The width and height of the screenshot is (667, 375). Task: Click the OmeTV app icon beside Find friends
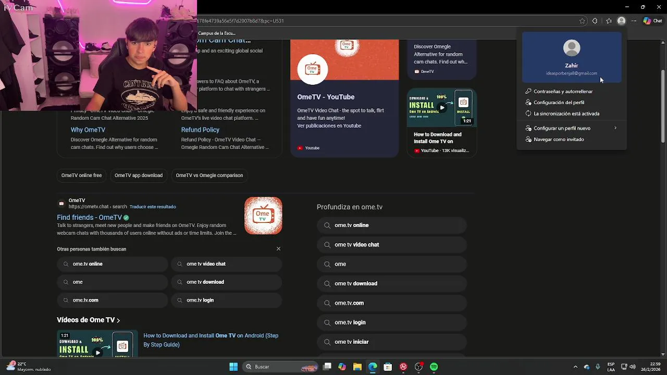(263, 216)
